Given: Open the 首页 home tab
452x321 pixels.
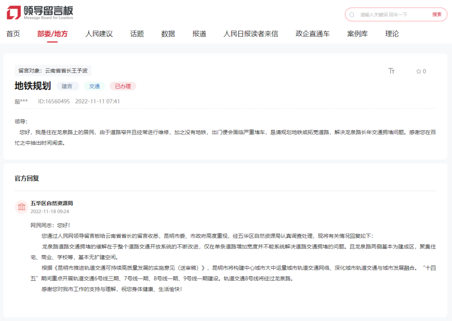Looking at the screenshot, I should (13, 34).
